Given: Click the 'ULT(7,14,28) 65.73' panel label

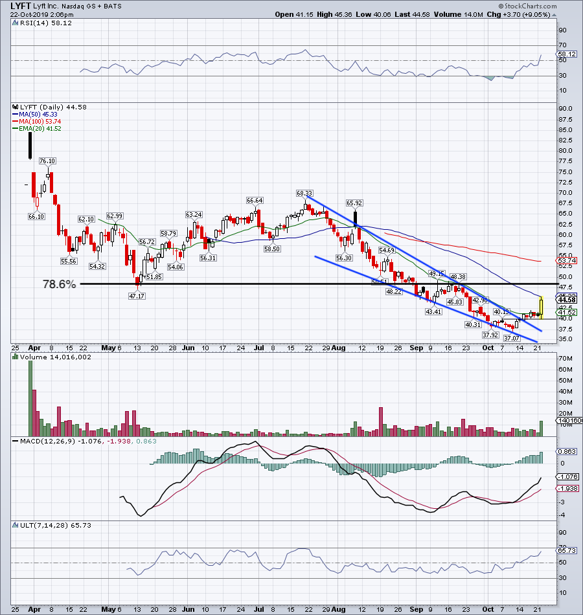Looking at the screenshot, I should 55,525.
